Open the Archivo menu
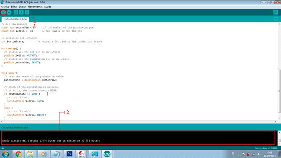281x158 pixels. coord(5,7)
